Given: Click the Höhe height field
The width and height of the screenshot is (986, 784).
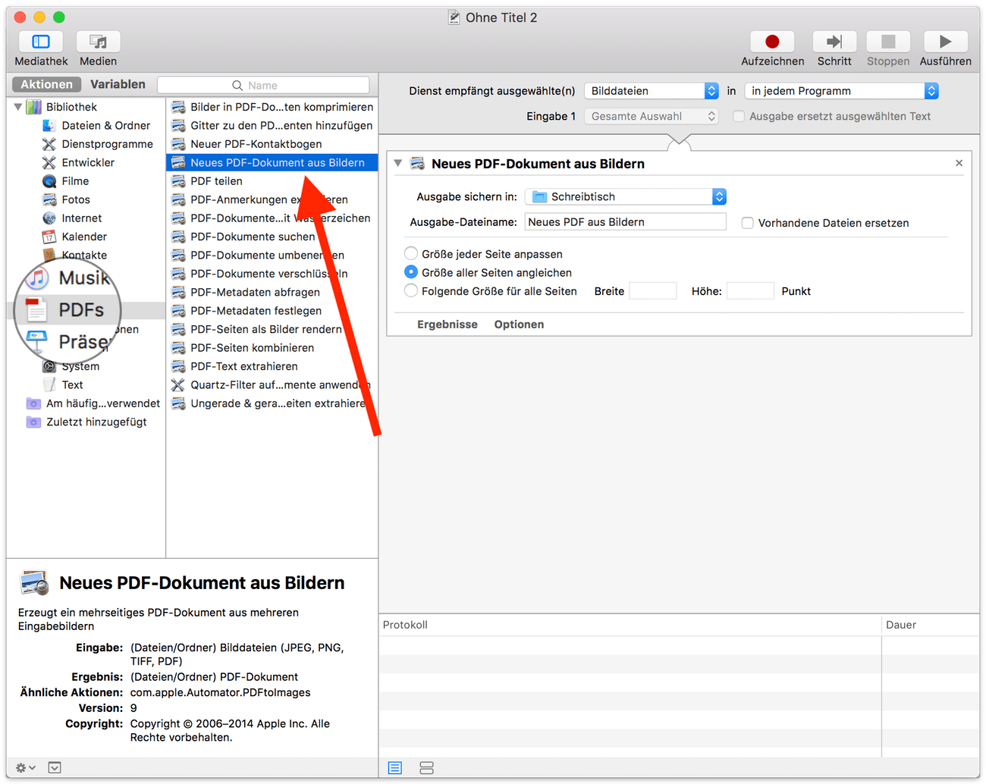Looking at the screenshot, I should click(x=750, y=290).
